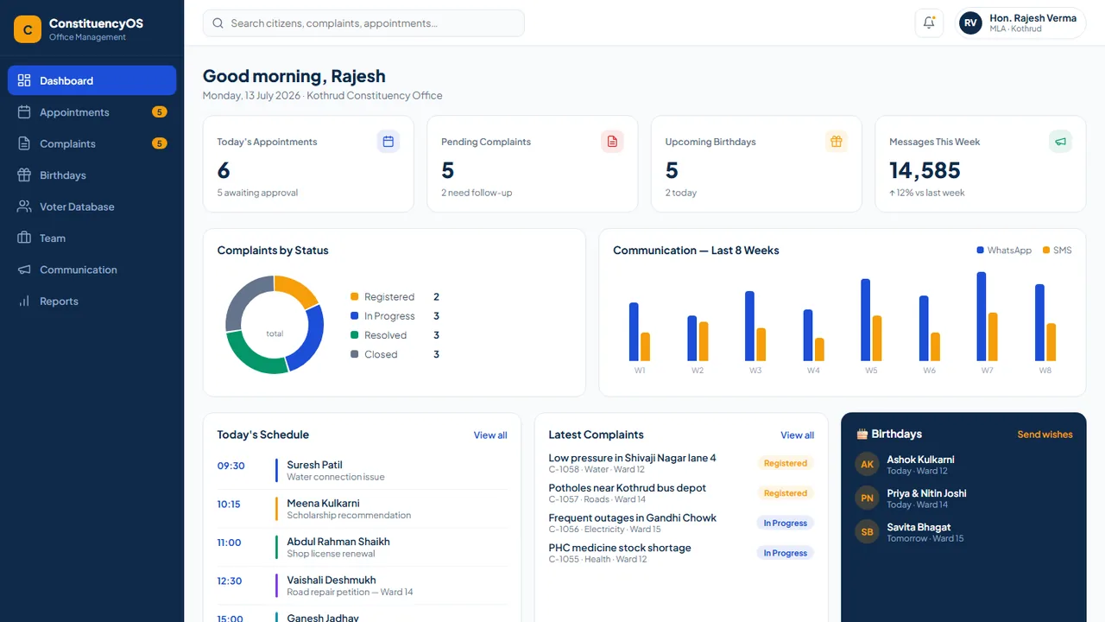
Task: Click PN avatar for Priya & Nitin Joshi
Action: pyautogui.click(x=868, y=498)
